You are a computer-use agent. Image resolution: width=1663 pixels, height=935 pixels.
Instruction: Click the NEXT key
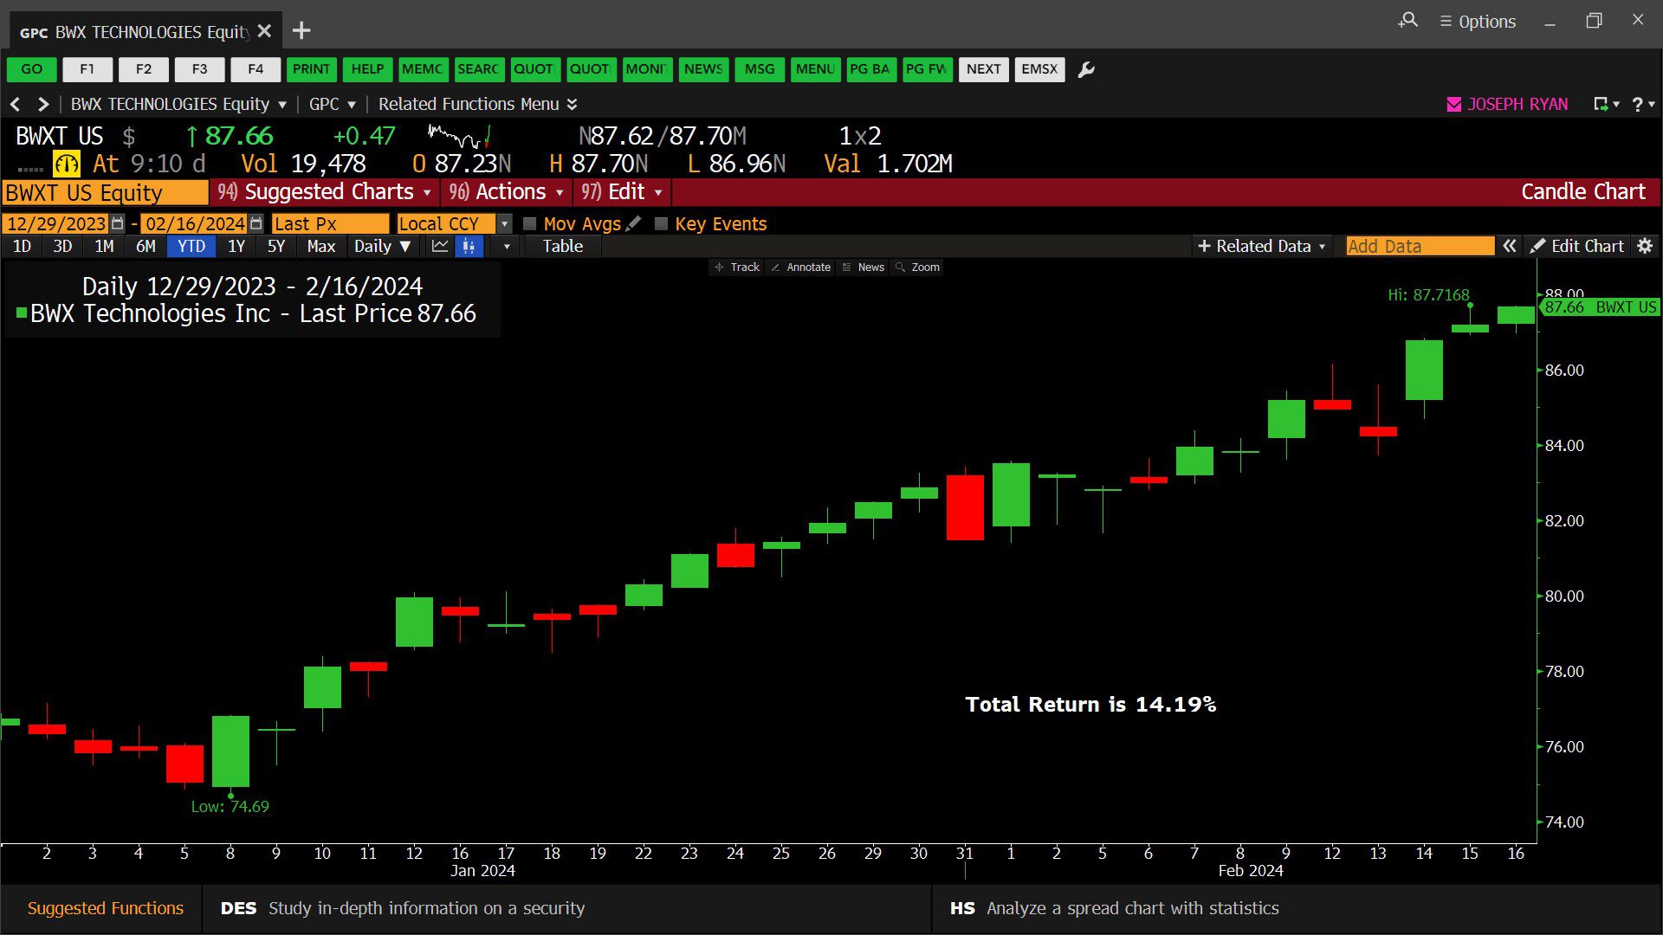tap(983, 69)
